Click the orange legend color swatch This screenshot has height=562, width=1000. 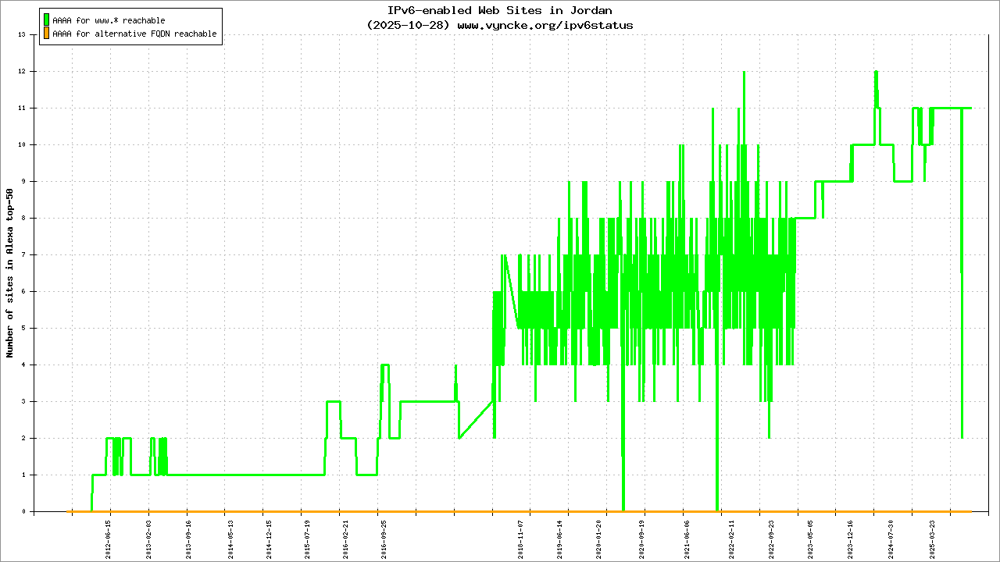pyautogui.click(x=46, y=34)
